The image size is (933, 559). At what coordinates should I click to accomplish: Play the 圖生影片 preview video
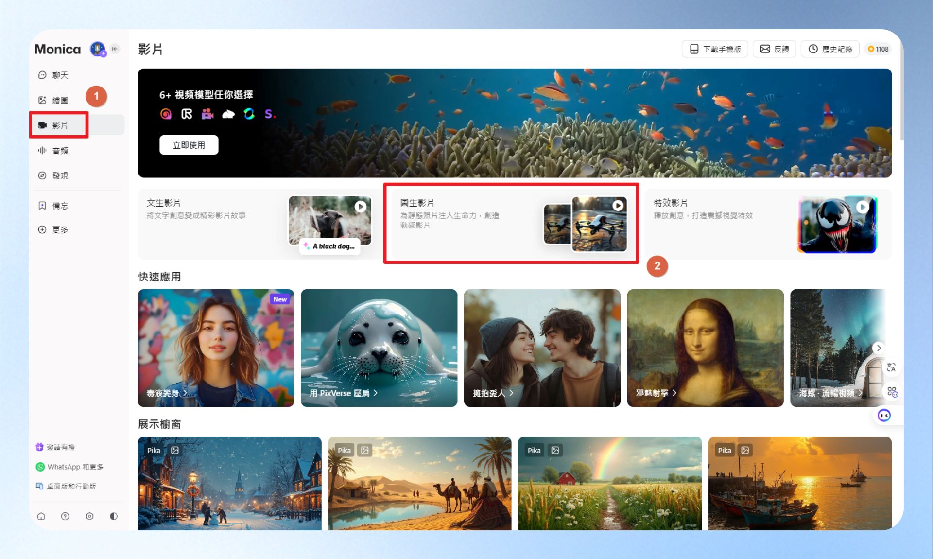618,206
